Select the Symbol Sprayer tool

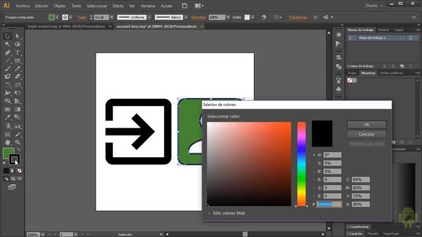(x=7, y=126)
